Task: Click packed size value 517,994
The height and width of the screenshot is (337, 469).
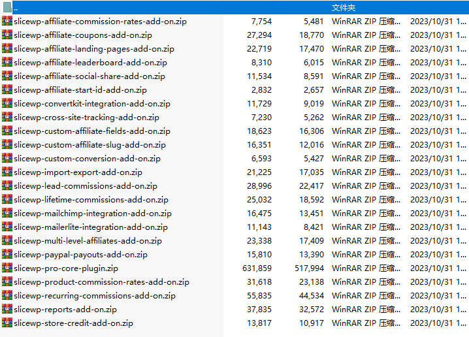Action: pyautogui.click(x=309, y=268)
